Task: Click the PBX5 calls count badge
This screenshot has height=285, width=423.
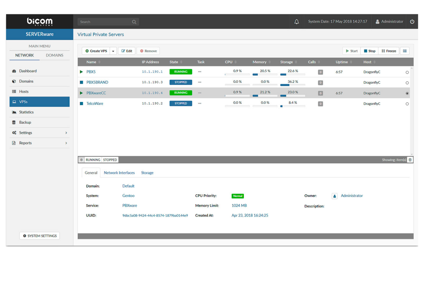Action: click(x=320, y=72)
